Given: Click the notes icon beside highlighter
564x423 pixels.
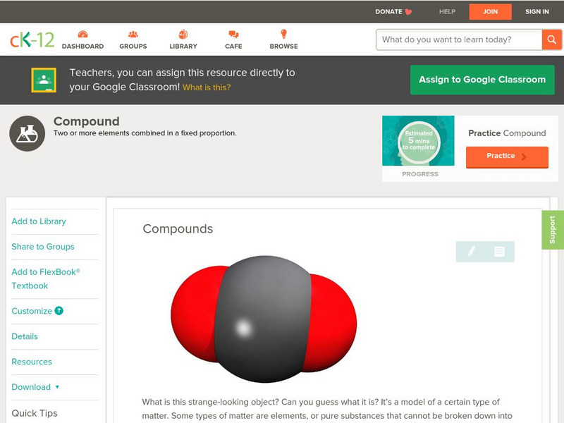Looking at the screenshot, I should [499, 252].
